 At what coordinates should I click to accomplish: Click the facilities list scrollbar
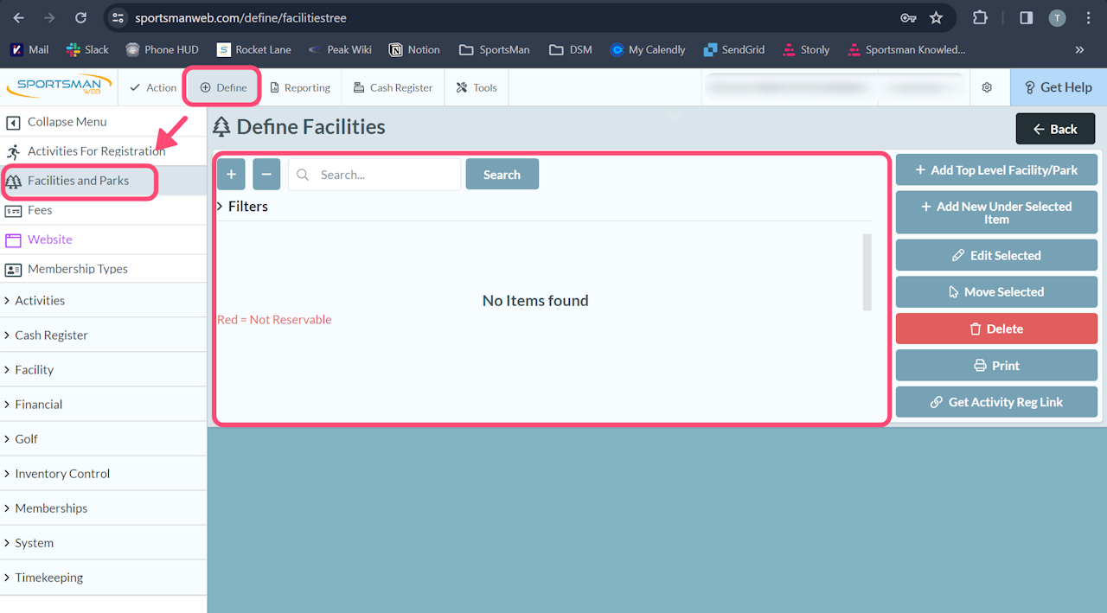tap(867, 271)
